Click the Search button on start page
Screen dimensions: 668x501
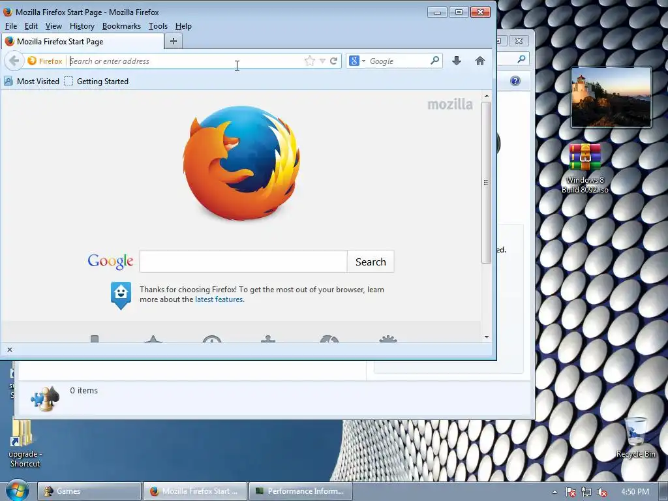click(371, 262)
